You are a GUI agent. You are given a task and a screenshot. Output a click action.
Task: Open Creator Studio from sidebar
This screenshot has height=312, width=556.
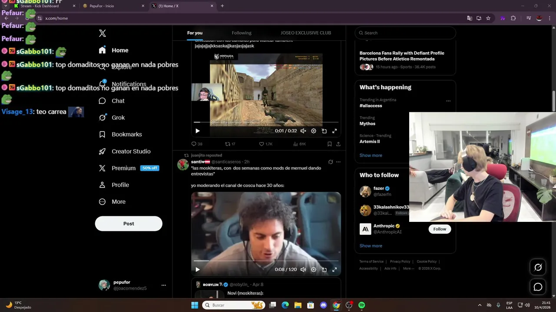coord(125,151)
